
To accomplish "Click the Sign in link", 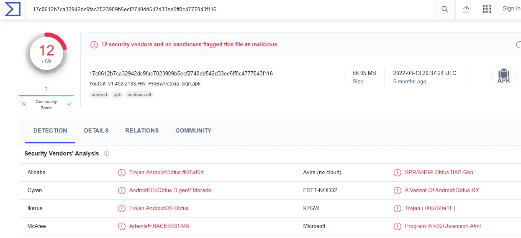I will [x=511, y=8].
